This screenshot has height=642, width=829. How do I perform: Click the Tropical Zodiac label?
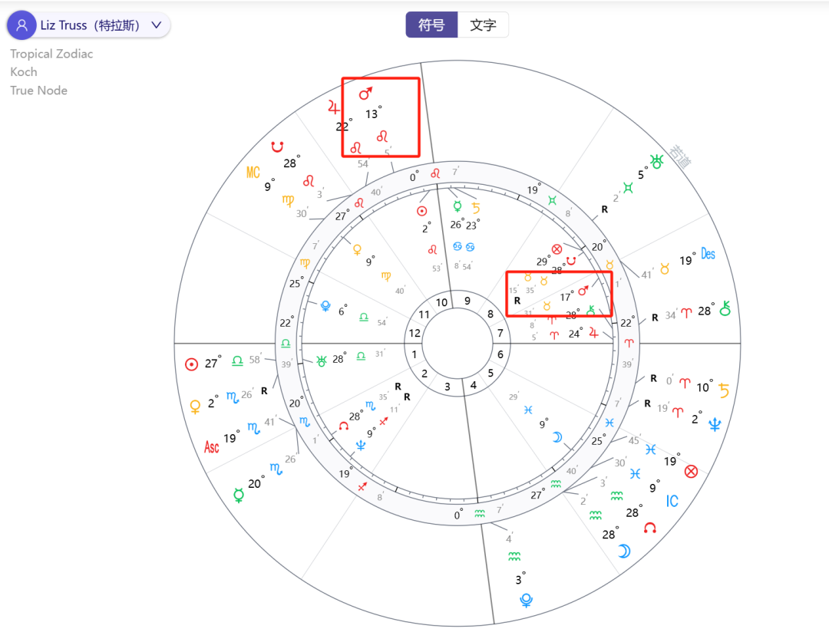pyautogui.click(x=51, y=54)
